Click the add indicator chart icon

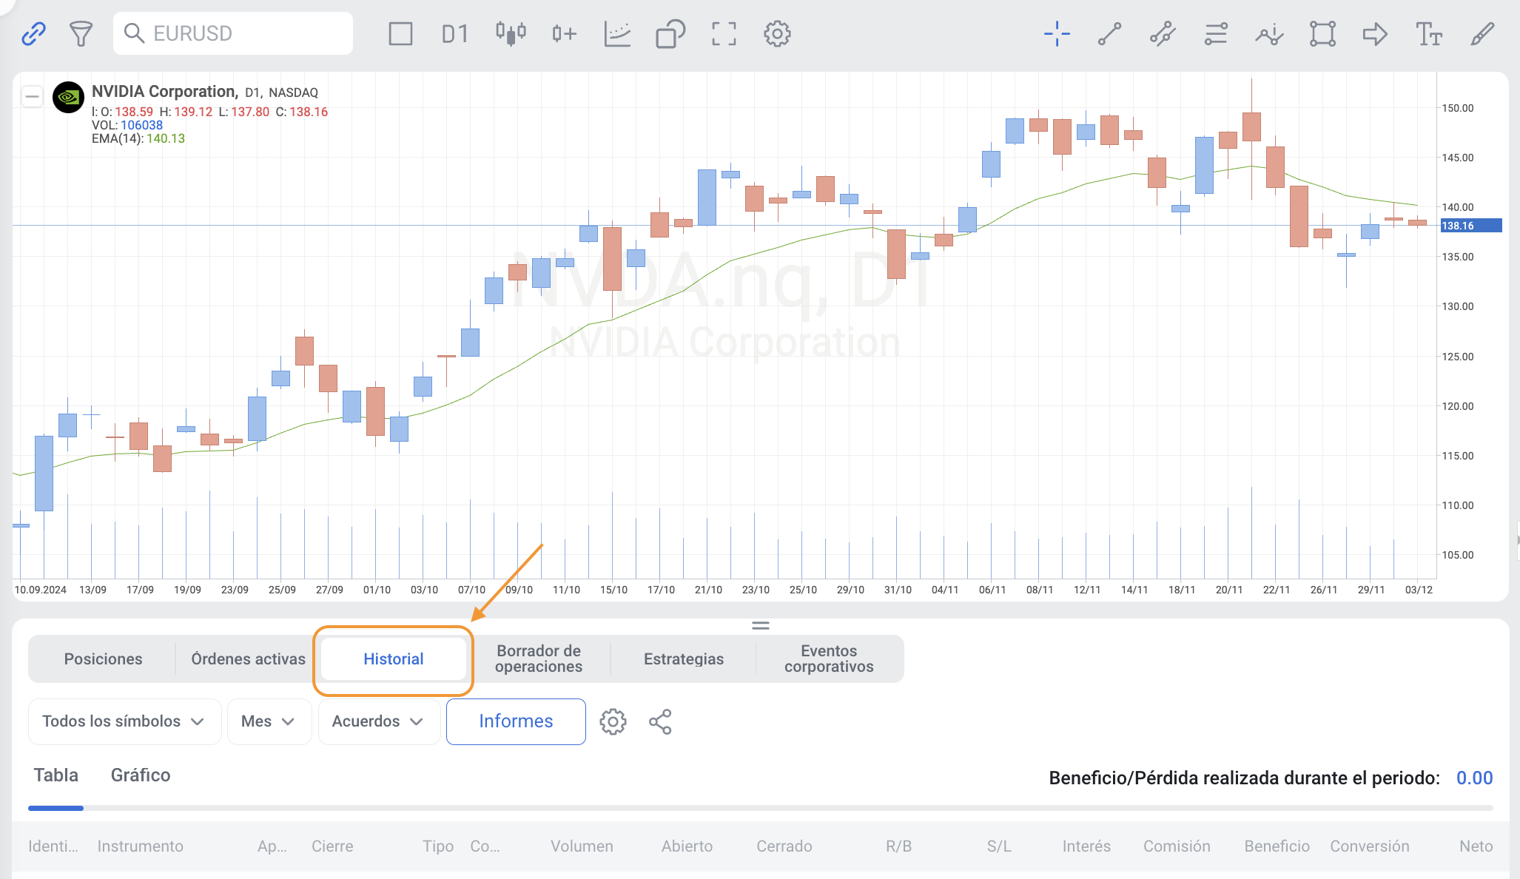617,33
